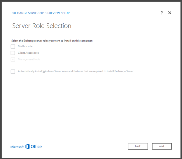
Task: Click the Management tools label
Action: 29,59
